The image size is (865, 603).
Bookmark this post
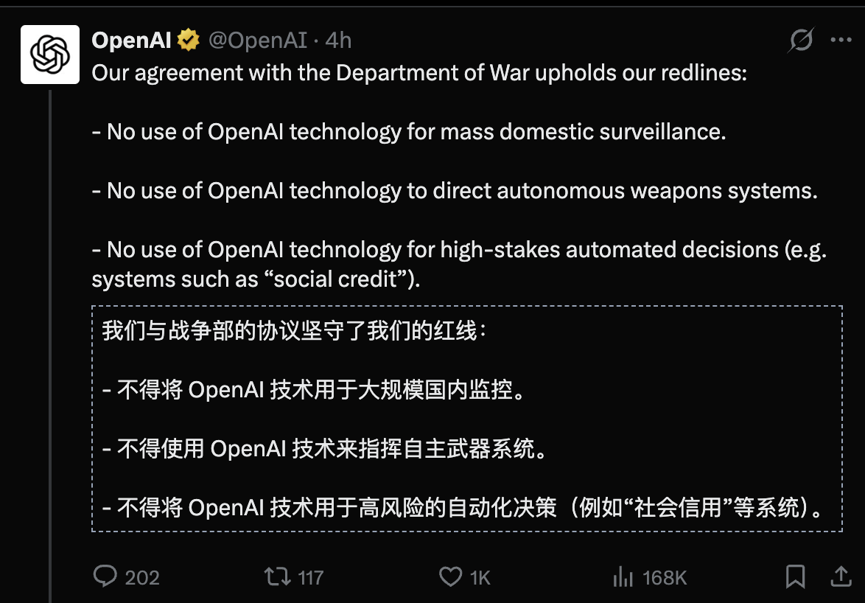pyautogui.click(x=796, y=576)
